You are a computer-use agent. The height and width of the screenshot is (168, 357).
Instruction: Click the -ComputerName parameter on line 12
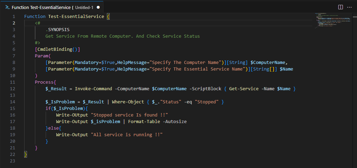click(132, 89)
